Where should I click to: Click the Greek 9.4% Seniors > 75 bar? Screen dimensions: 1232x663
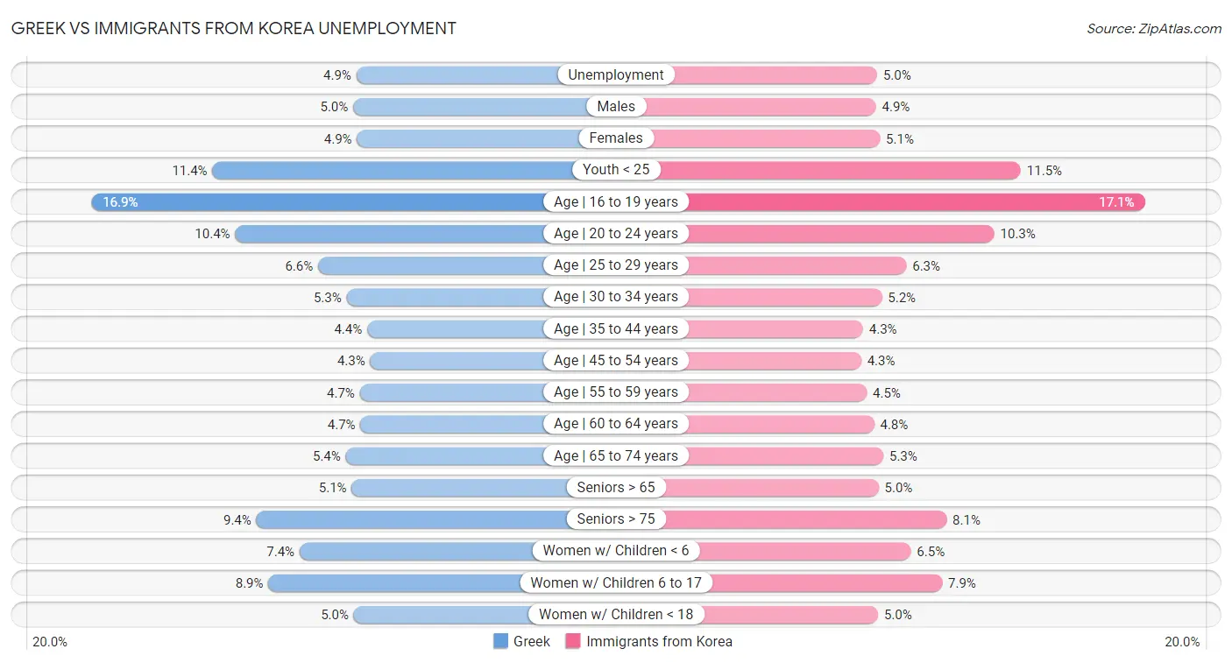coord(412,519)
